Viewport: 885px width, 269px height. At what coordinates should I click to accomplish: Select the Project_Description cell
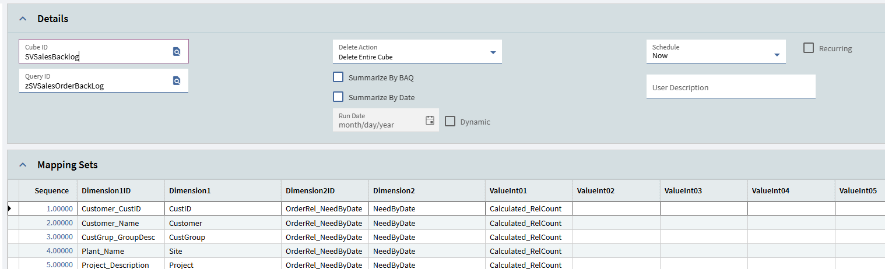pyautogui.click(x=121, y=264)
